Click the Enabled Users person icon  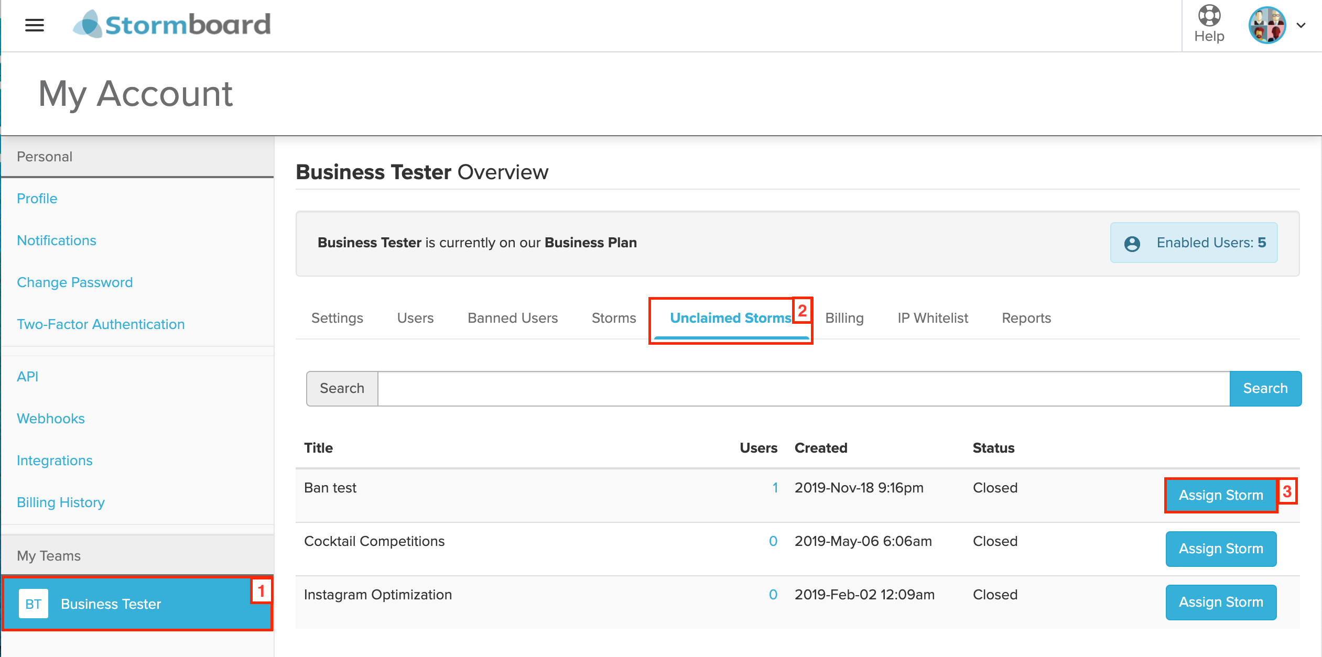1132,243
